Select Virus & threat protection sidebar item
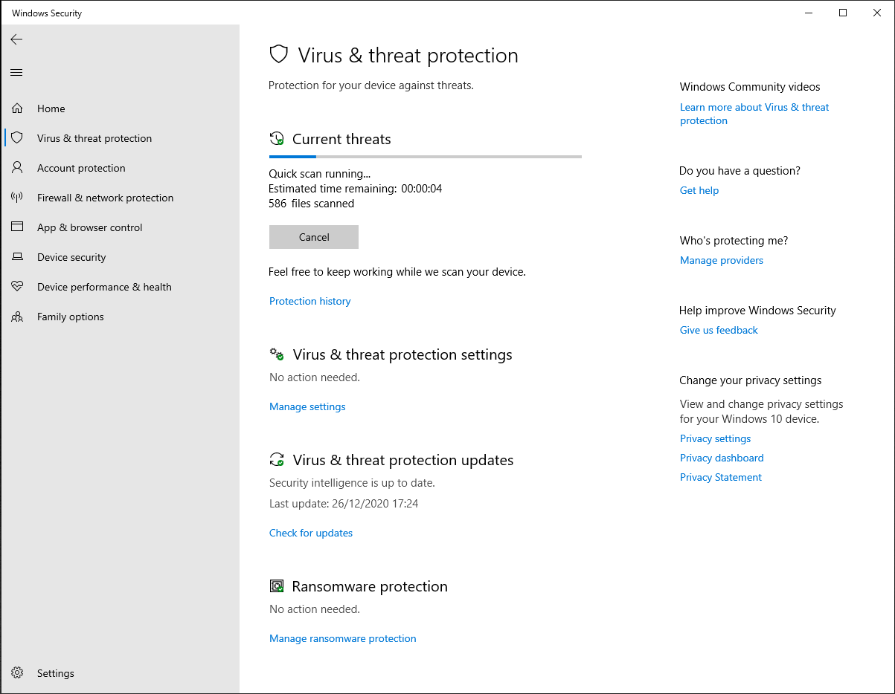Screen dimensions: 895x694 tap(94, 138)
